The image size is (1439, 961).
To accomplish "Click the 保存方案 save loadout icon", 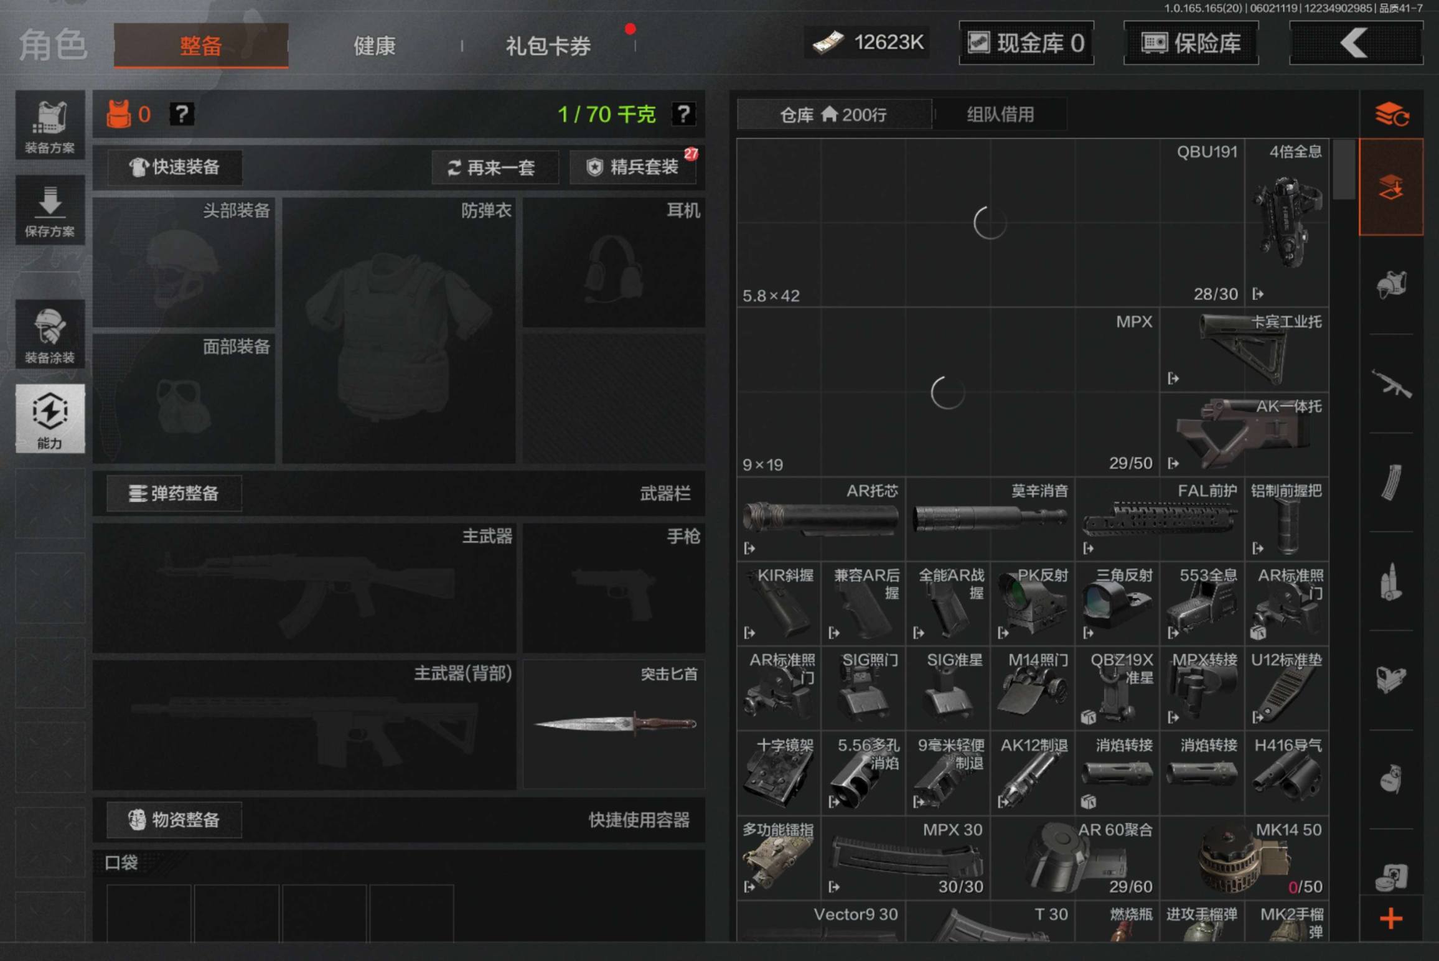I will tap(50, 210).
